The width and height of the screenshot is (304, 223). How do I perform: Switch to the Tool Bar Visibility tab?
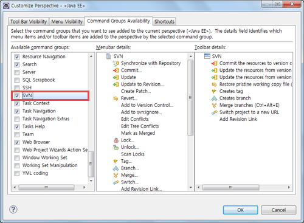pyautogui.click(x=29, y=21)
